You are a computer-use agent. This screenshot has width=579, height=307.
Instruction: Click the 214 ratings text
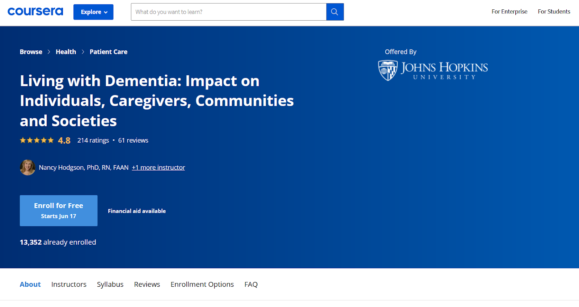tap(93, 140)
